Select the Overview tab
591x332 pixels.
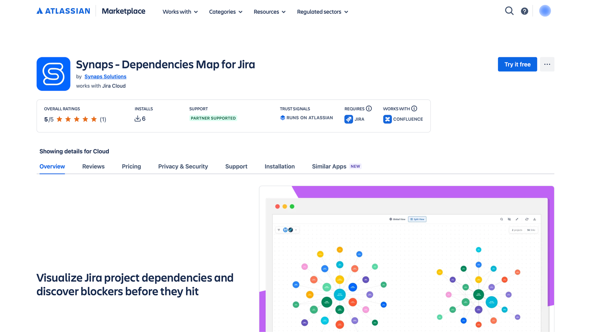click(x=52, y=166)
